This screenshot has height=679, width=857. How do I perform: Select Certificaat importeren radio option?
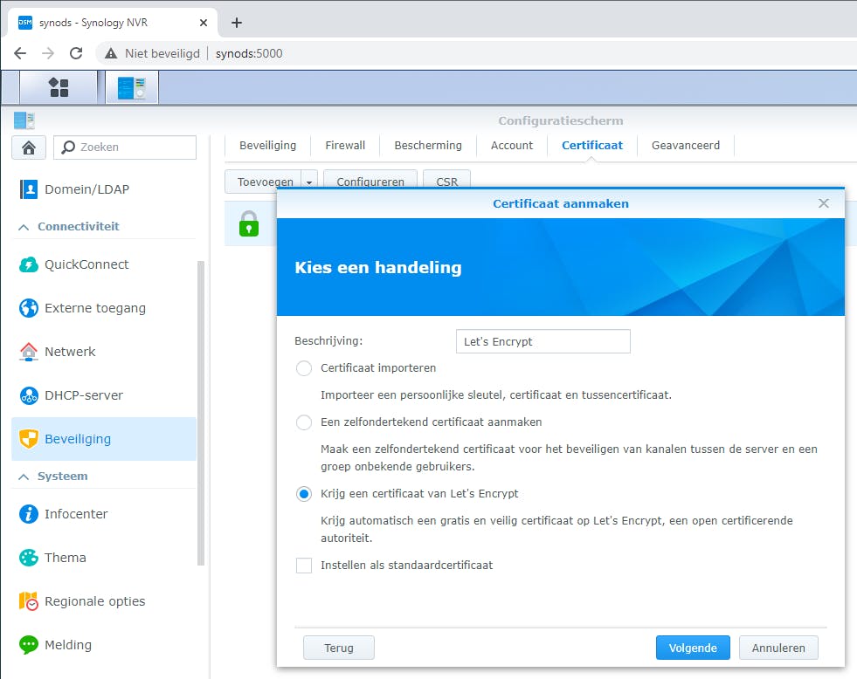point(304,368)
